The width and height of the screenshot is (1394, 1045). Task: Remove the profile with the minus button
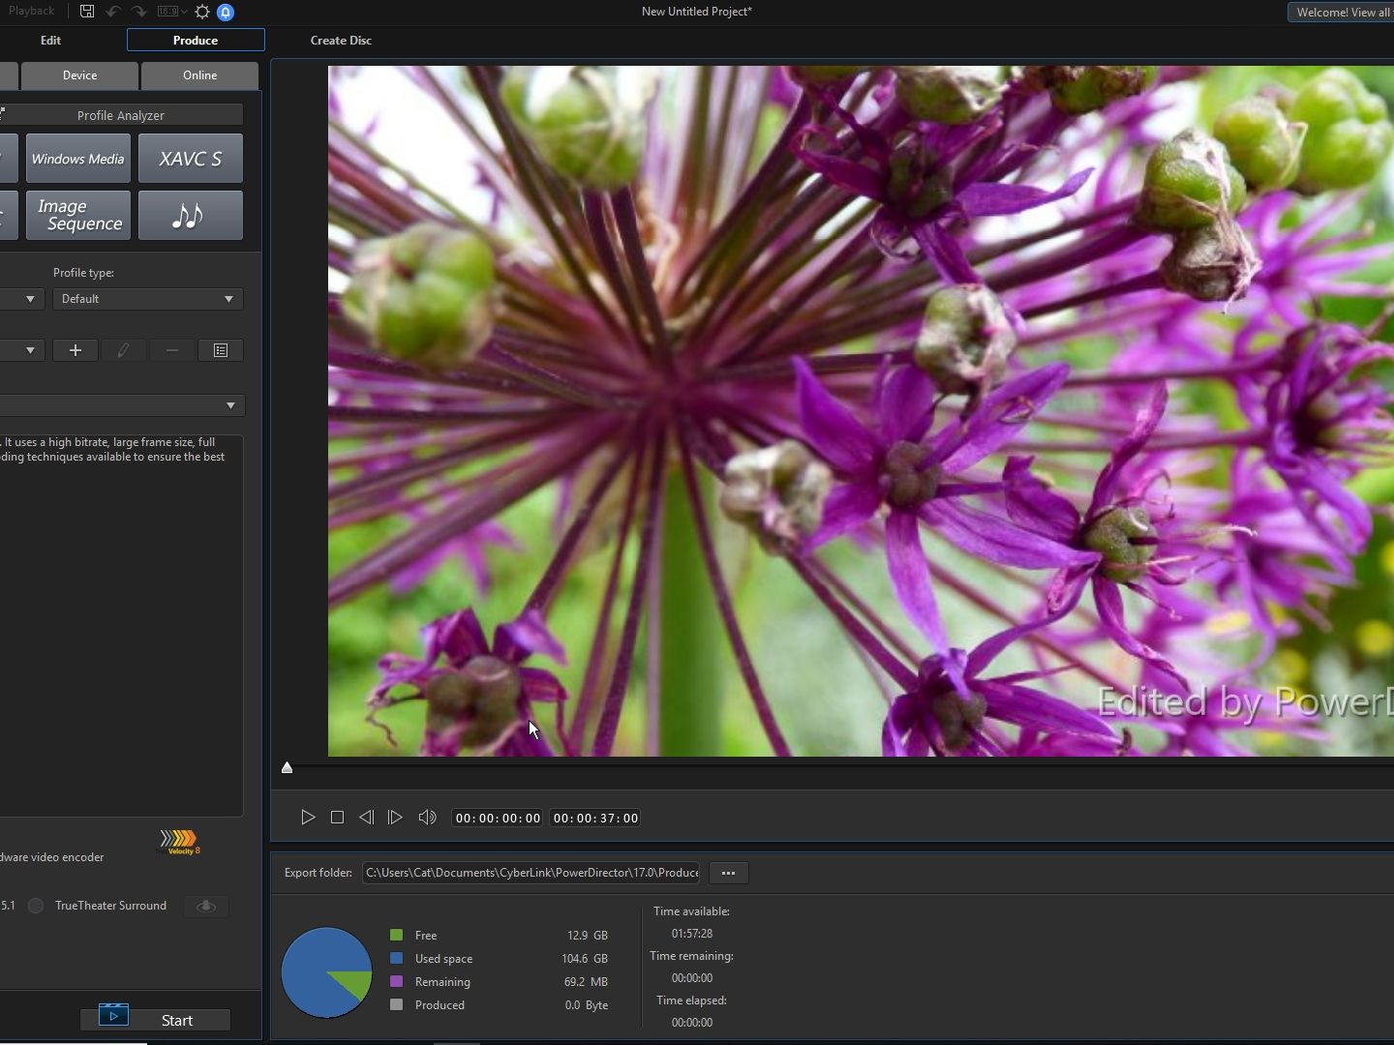pos(171,350)
